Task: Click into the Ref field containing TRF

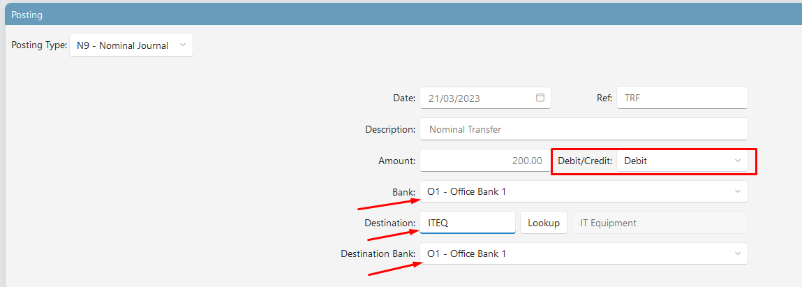Action: point(683,98)
